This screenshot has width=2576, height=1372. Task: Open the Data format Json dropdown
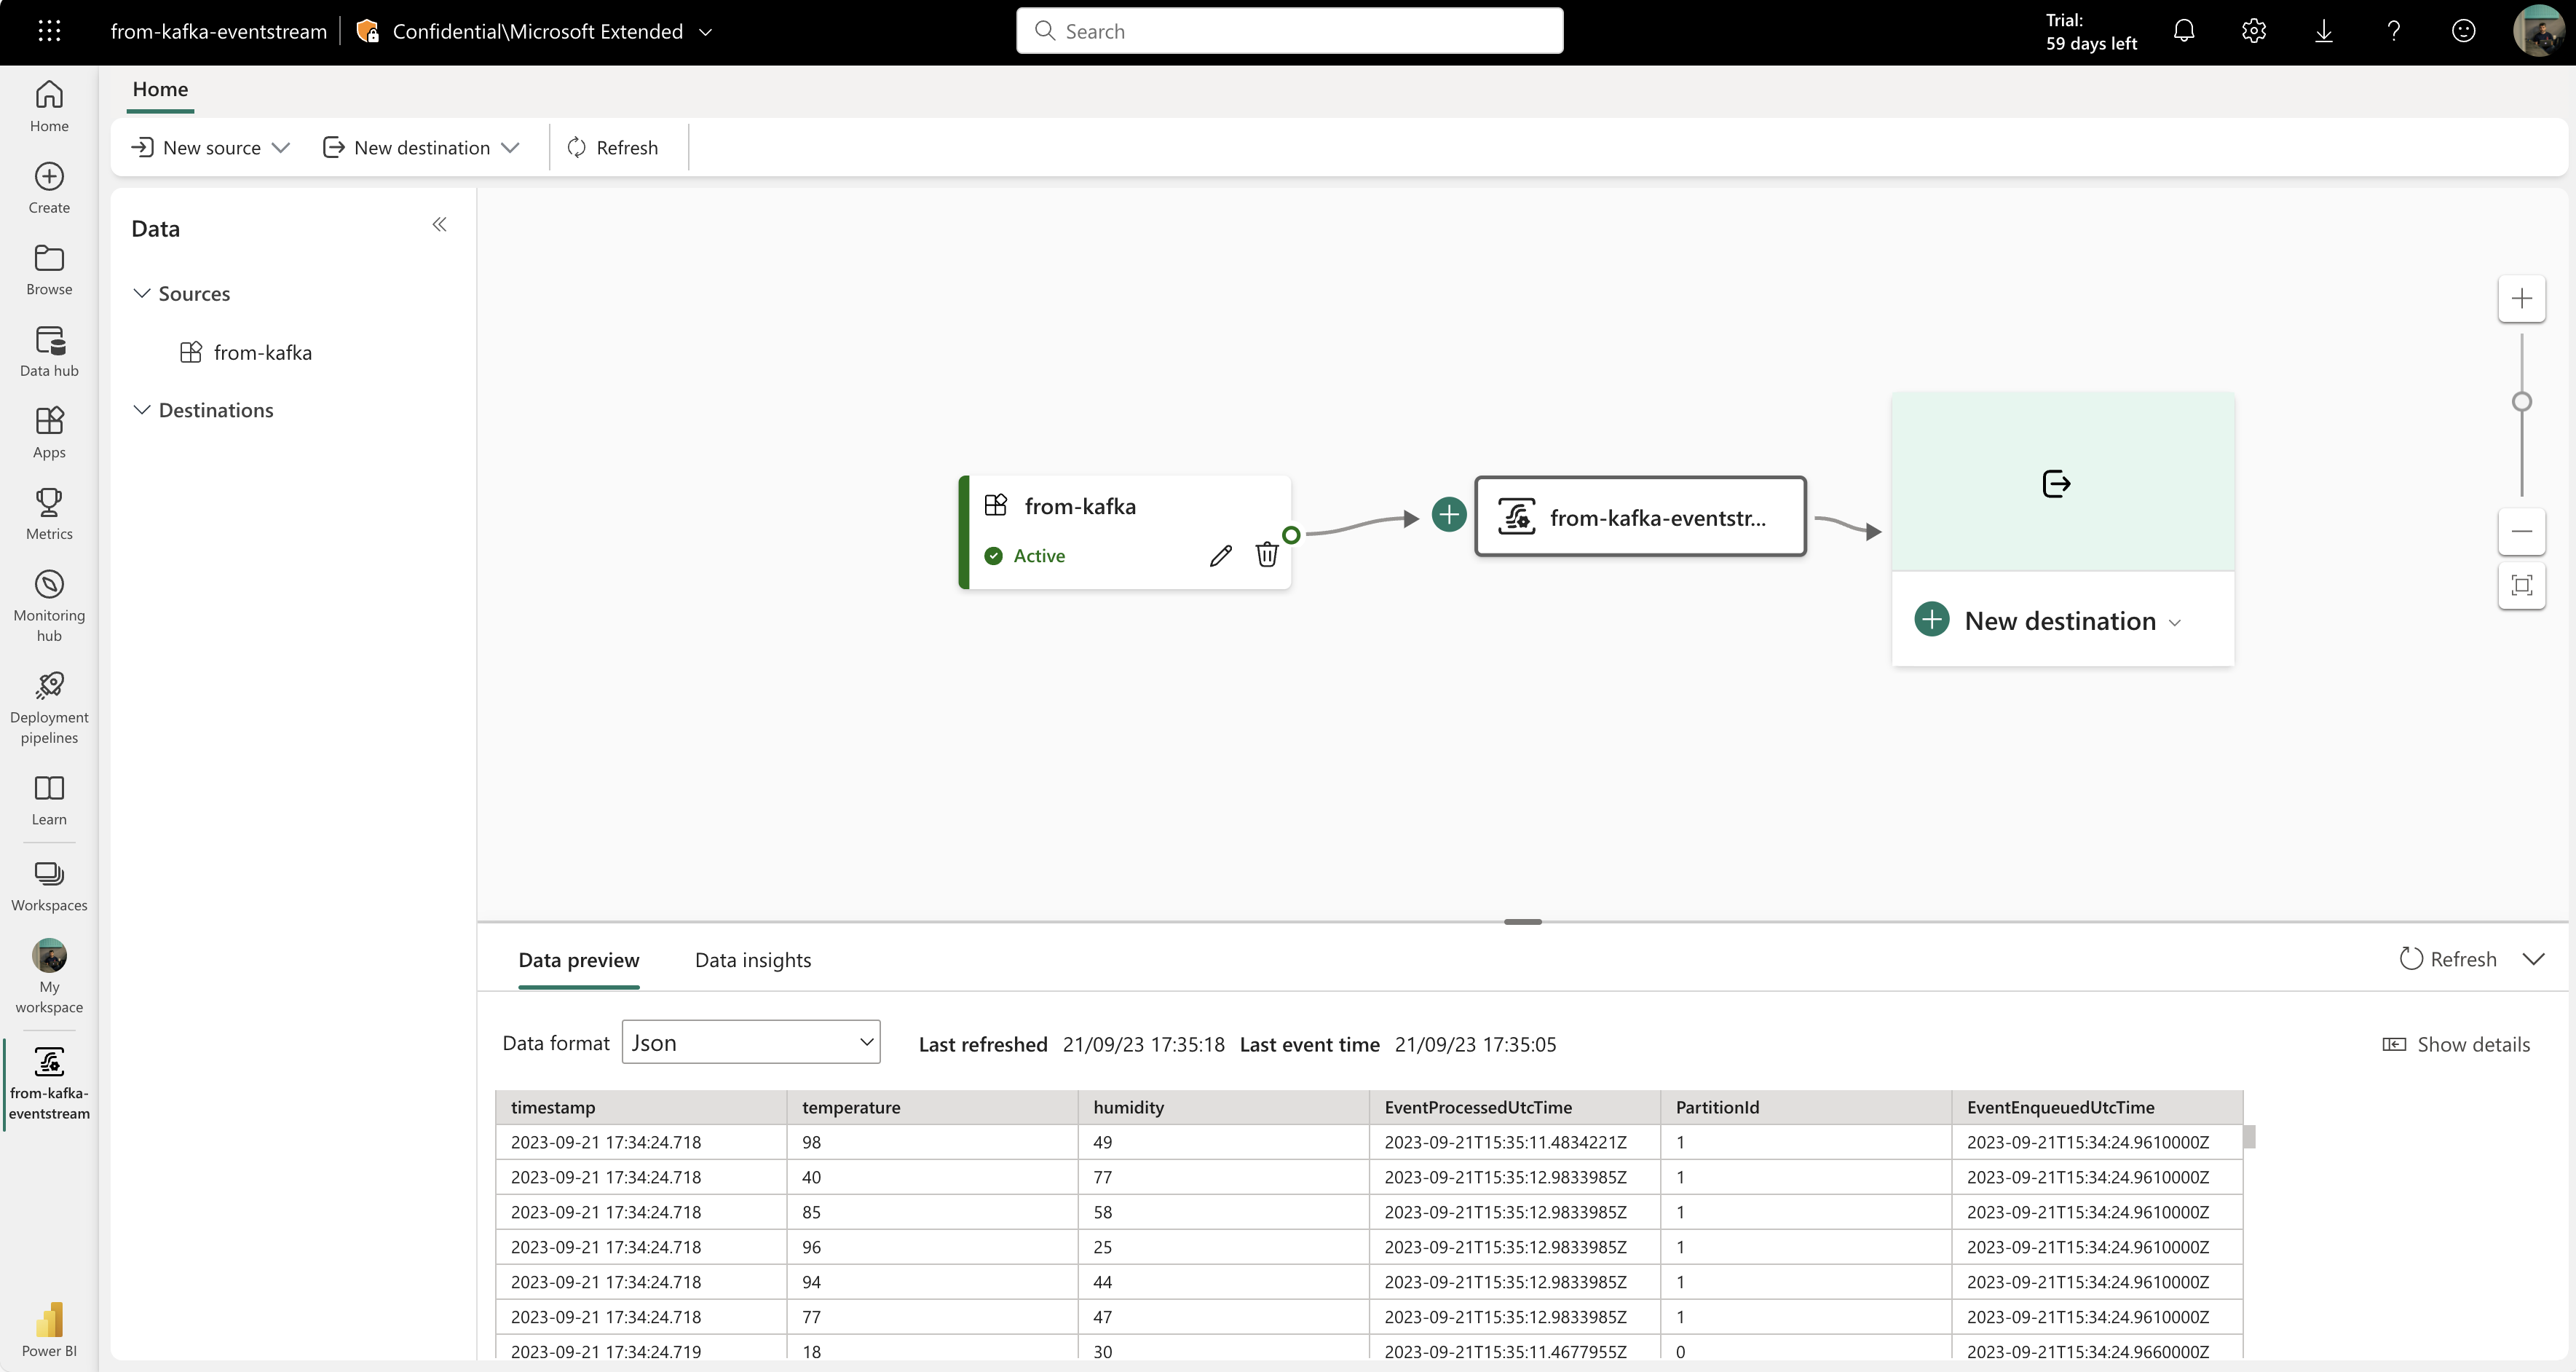tap(750, 1041)
